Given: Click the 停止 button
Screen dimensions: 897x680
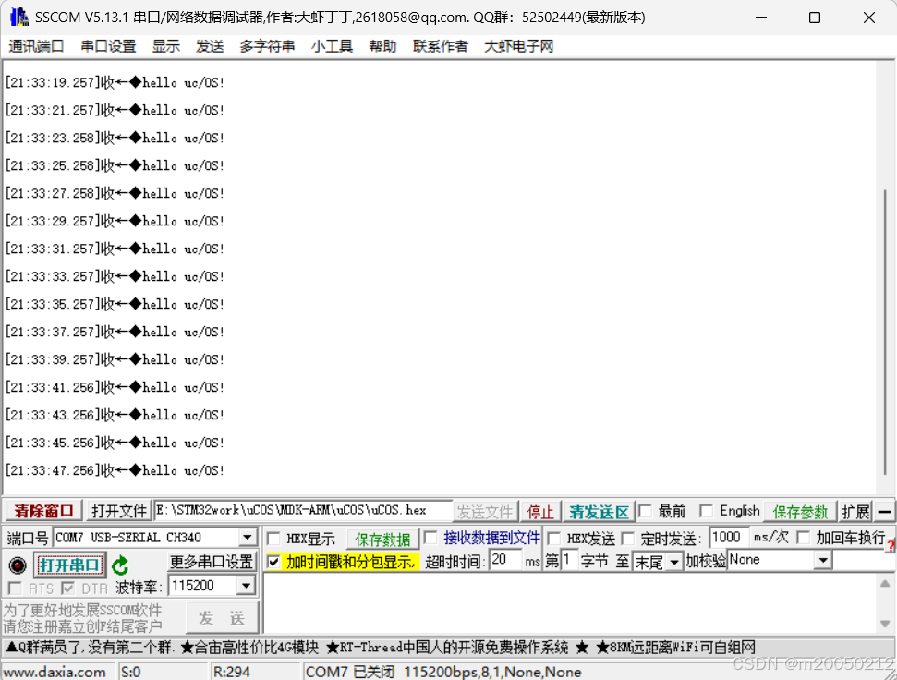Looking at the screenshot, I should click(540, 512).
